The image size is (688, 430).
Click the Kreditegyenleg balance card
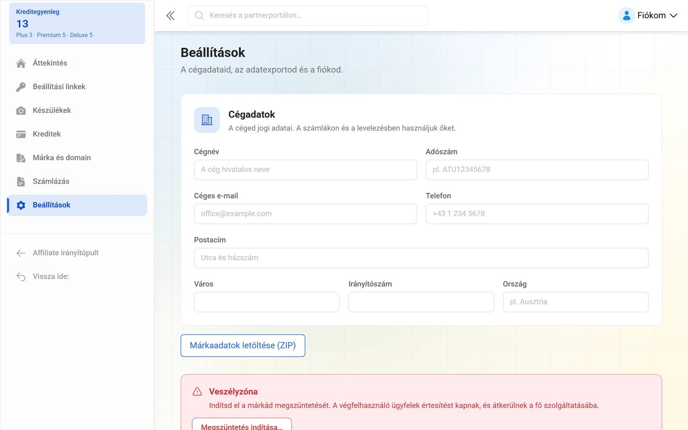77,23
